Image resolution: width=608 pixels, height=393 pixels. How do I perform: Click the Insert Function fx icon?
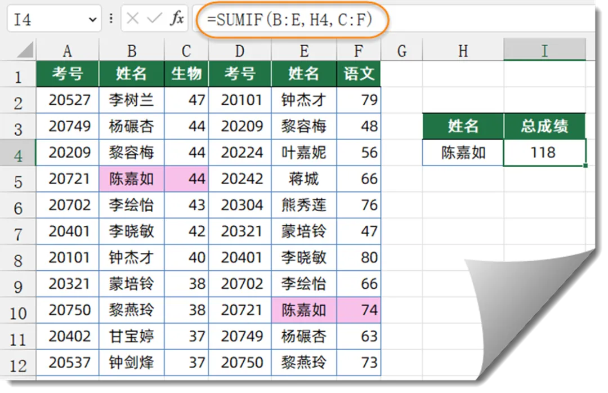178,19
